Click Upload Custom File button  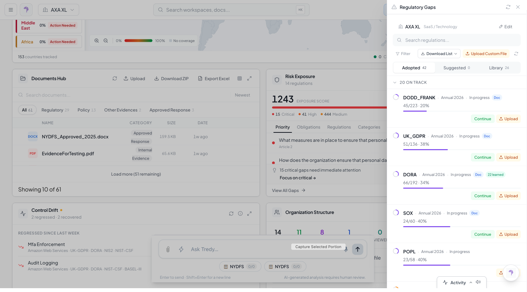[486, 54]
